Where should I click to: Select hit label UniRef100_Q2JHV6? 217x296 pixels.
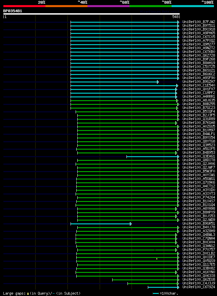point(199,164)
